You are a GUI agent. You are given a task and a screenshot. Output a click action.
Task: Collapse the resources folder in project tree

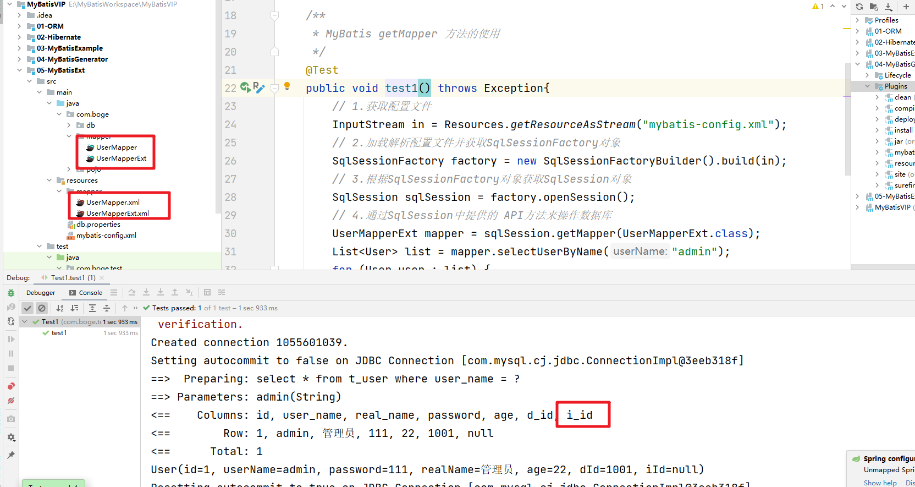pos(49,180)
